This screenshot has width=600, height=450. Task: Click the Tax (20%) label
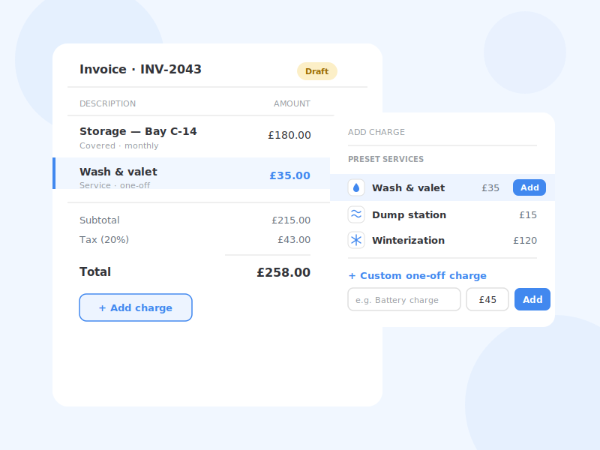pos(104,240)
